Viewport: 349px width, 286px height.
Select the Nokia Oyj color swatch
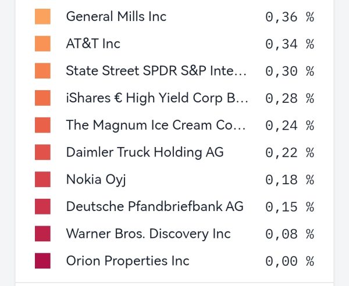[42, 180]
